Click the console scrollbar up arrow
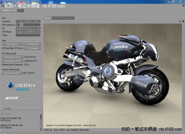The image size is (185, 134). [41, 115]
